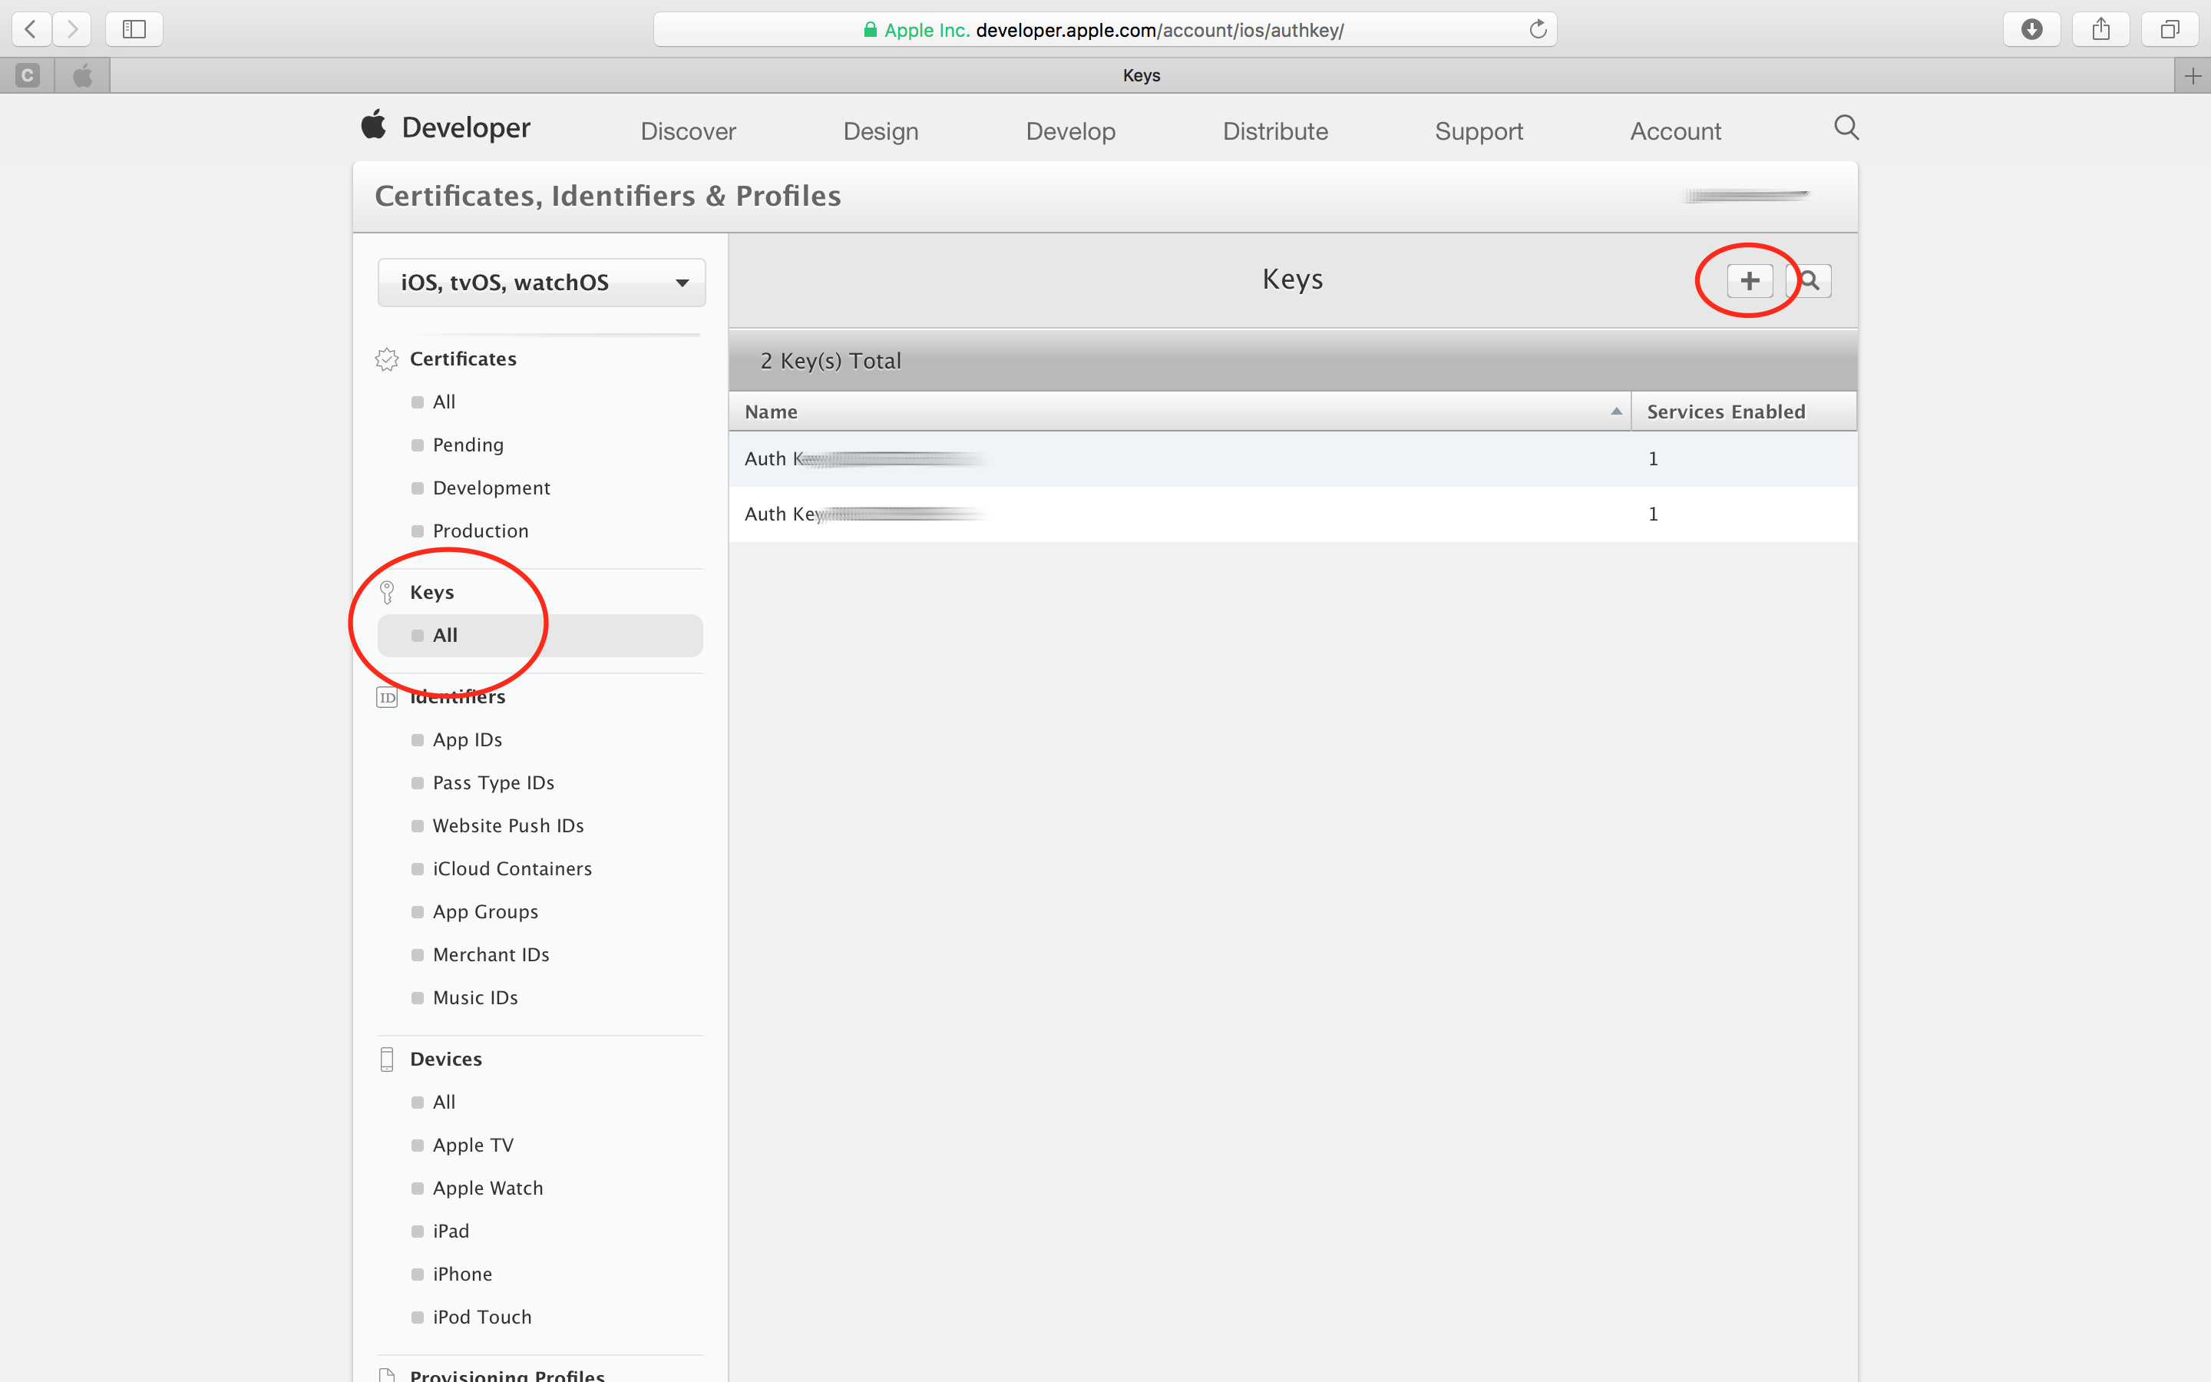Open the site search magnifier in navigation bar
2211x1382 pixels.
[1846, 128]
